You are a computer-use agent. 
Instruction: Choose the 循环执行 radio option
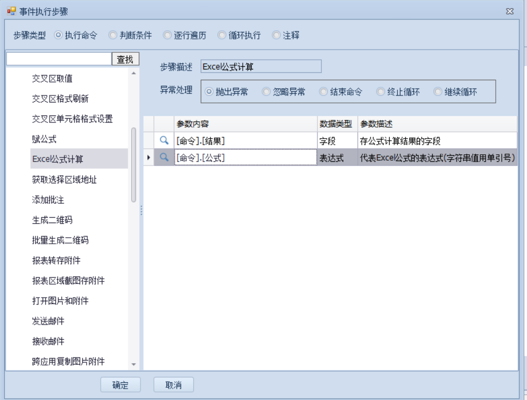(222, 35)
